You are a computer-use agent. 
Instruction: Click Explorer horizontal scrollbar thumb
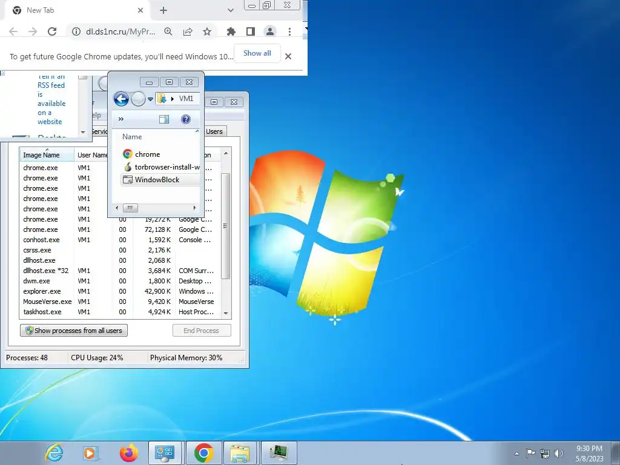point(130,208)
